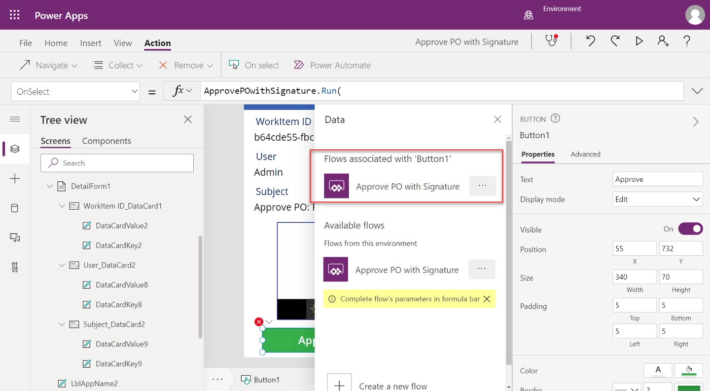Open the App checker stethoscope icon
This screenshot has width=710, height=391.
552,41
